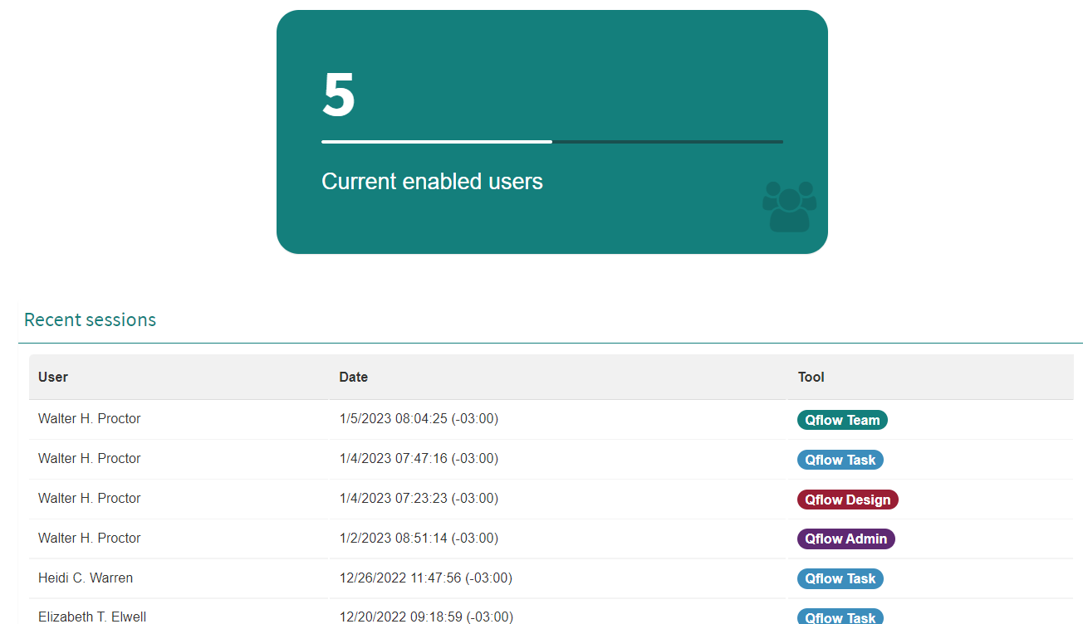The width and height of the screenshot is (1083, 624).
Task: Click the Date column header
Action: [354, 377]
